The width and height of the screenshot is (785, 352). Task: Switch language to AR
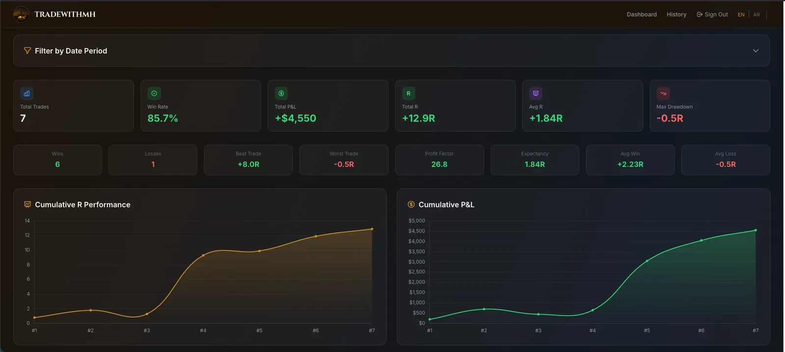click(x=757, y=15)
